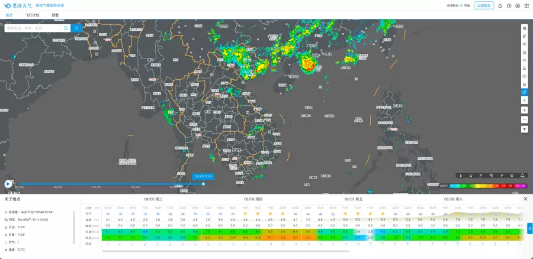Open the apps grid menu
This screenshot has height=259, width=533.
[526, 6]
